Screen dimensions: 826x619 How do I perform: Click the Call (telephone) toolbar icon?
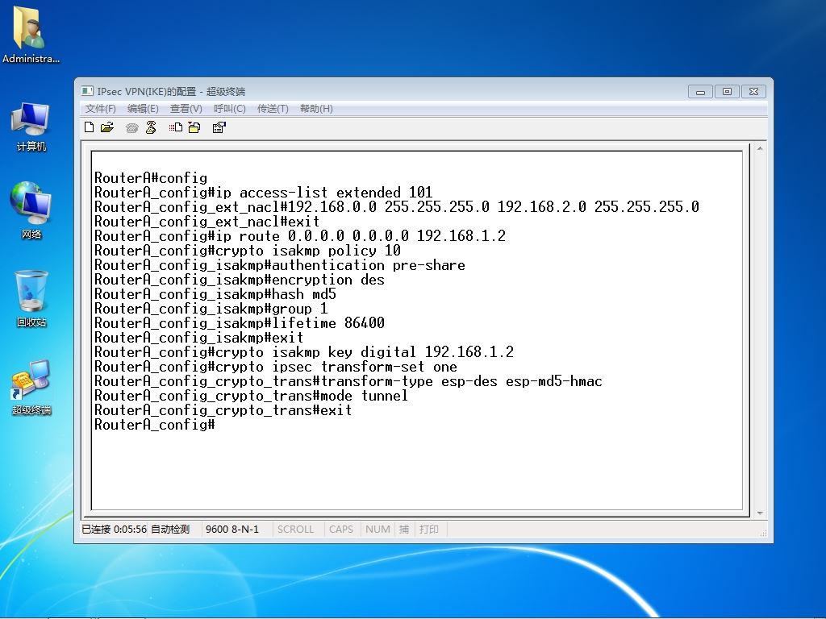(131, 127)
